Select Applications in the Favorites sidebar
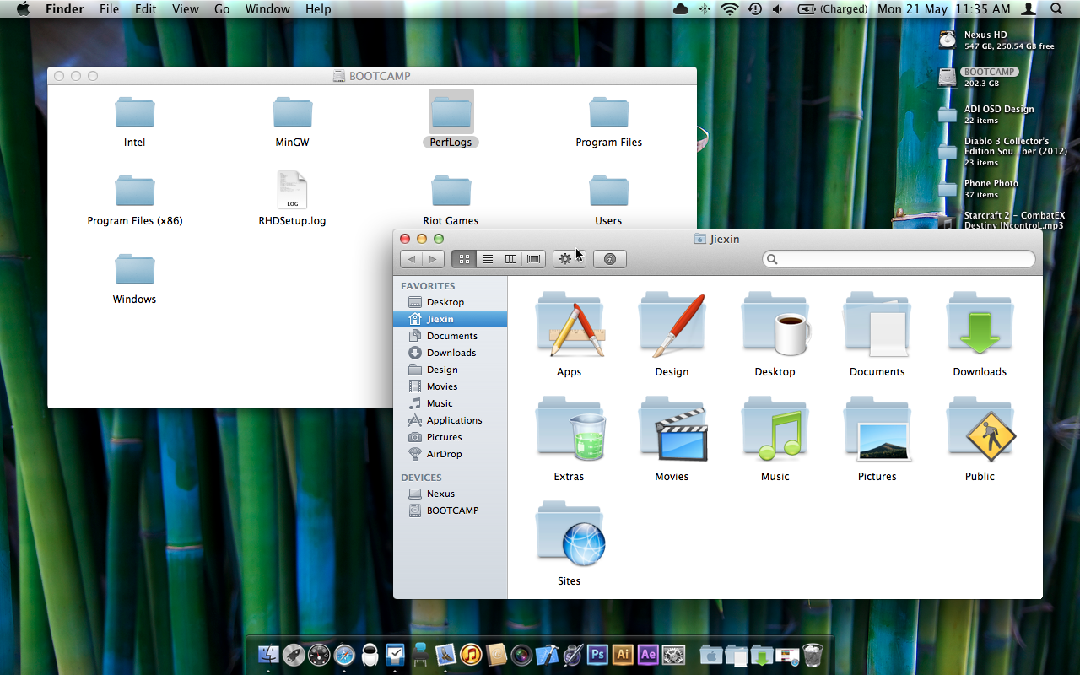 point(454,420)
